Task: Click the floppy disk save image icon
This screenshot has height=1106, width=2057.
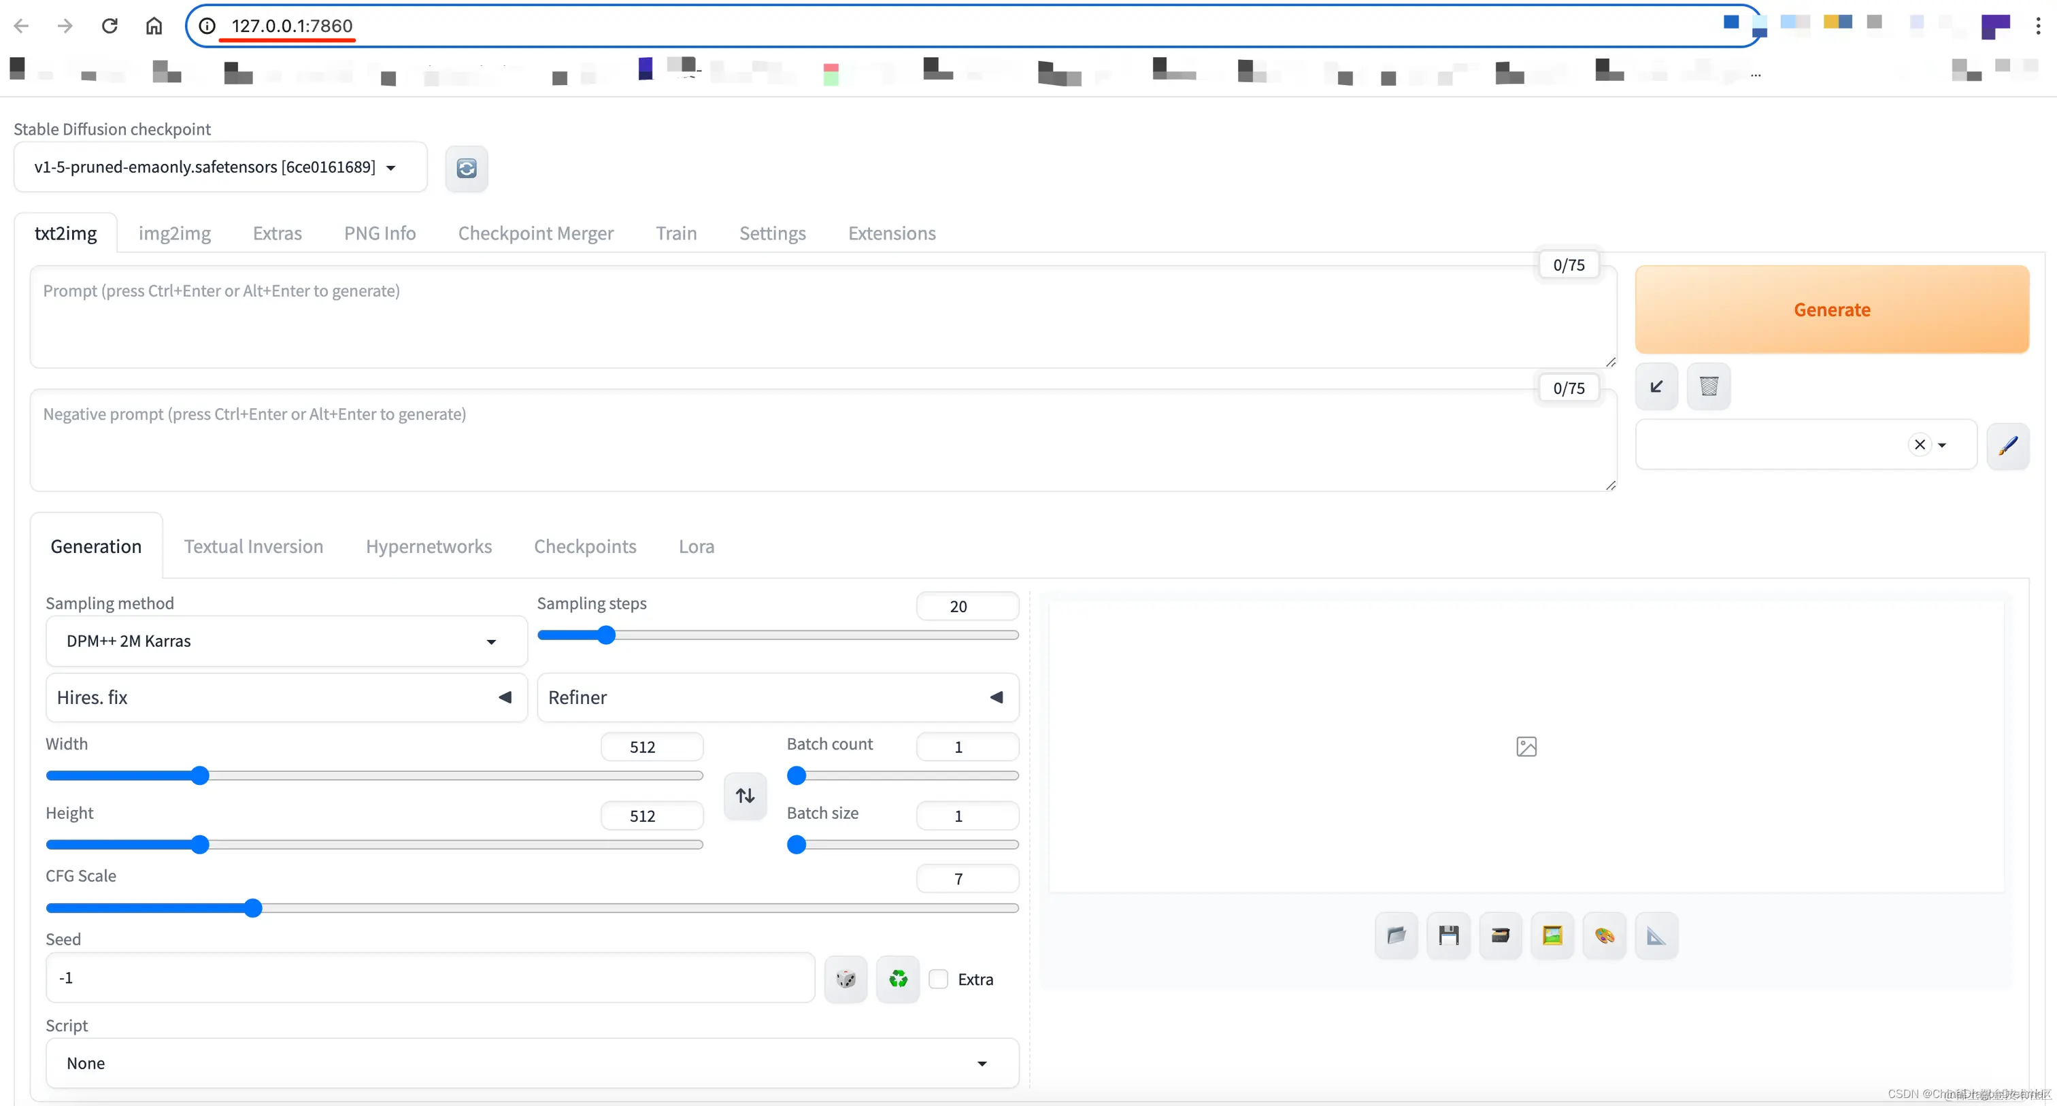Action: tap(1448, 935)
